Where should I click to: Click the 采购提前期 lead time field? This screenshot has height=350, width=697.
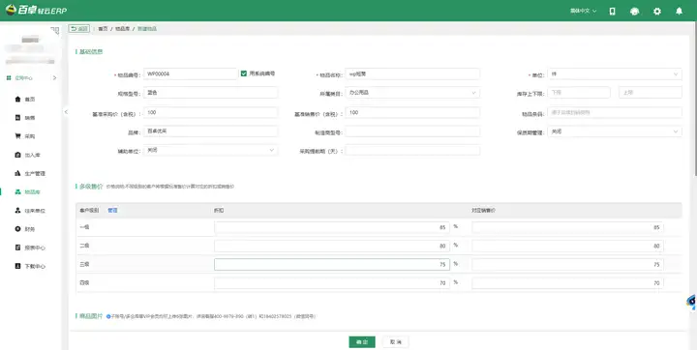coord(412,151)
